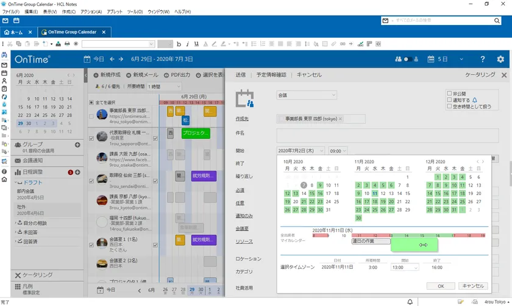Check the 通知する option
Screen dimensions: 512x306
pyautogui.click(x=449, y=100)
